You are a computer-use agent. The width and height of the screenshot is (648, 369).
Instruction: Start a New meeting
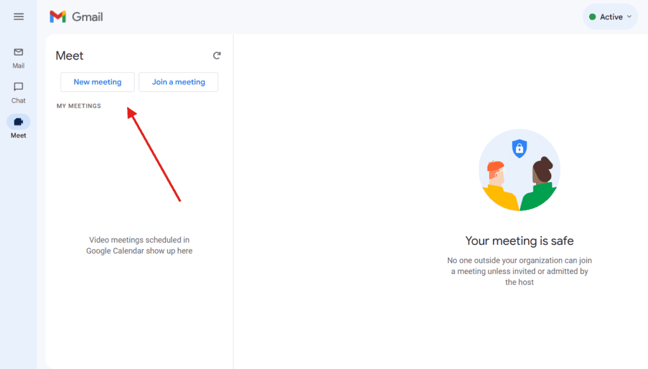coord(97,82)
